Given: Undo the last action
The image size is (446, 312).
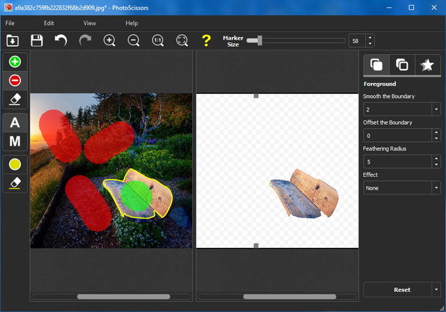Looking at the screenshot, I should coord(61,41).
